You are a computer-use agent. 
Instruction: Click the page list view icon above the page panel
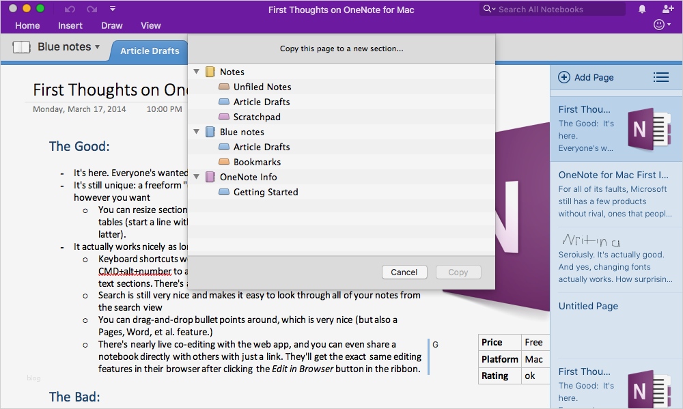tap(661, 77)
